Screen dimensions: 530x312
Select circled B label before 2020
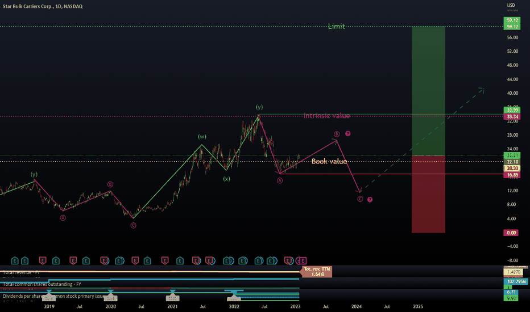(110, 184)
